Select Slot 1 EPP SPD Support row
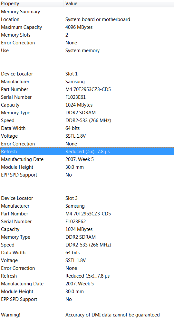 click(87, 175)
